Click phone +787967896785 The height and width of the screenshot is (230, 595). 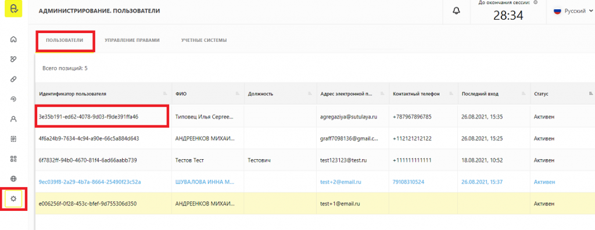[x=412, y=117]
